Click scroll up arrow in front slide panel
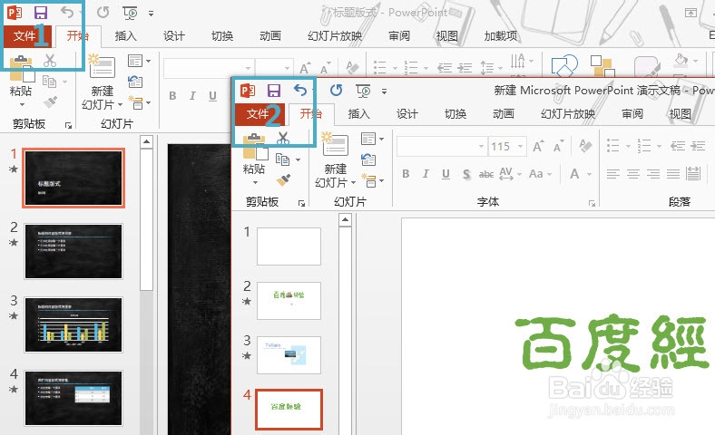The height and width of the screenshot is (435, 715). pyautogui.click(x=345, y=220)
